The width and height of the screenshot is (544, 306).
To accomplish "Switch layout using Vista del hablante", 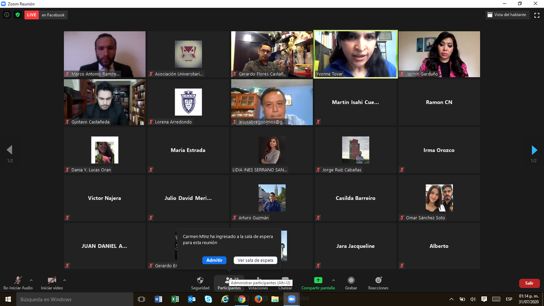I will pyautogui.click(x=506, y=15).
